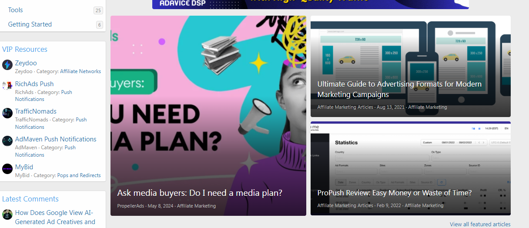Viewport: 529px width, 228px height.
Task: Open the Zeydoo resource title
Action: pos(26,63)
